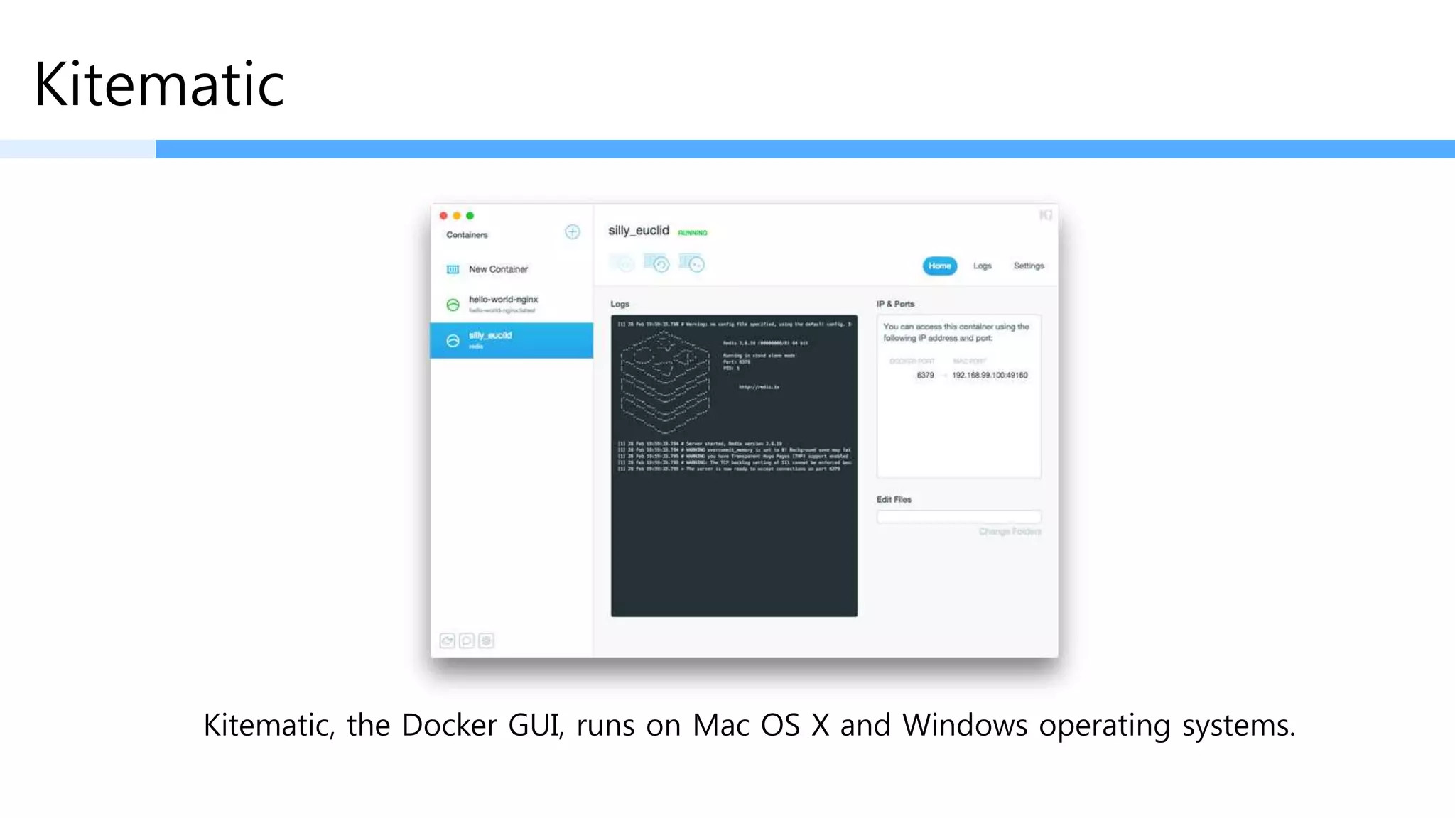Click the Kitematic slide title
The height and width of the screenshot is (818, 1455).
point(159,84)
